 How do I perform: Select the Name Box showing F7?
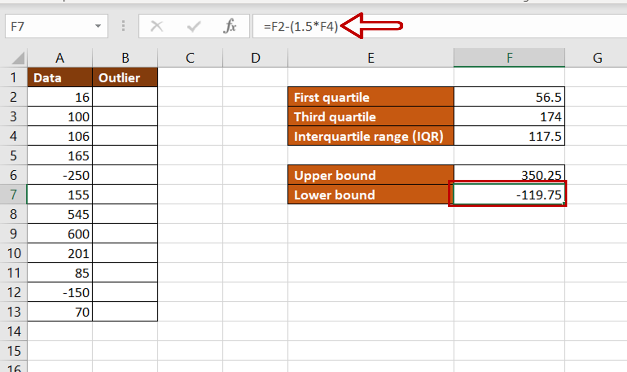click(49, 26)
